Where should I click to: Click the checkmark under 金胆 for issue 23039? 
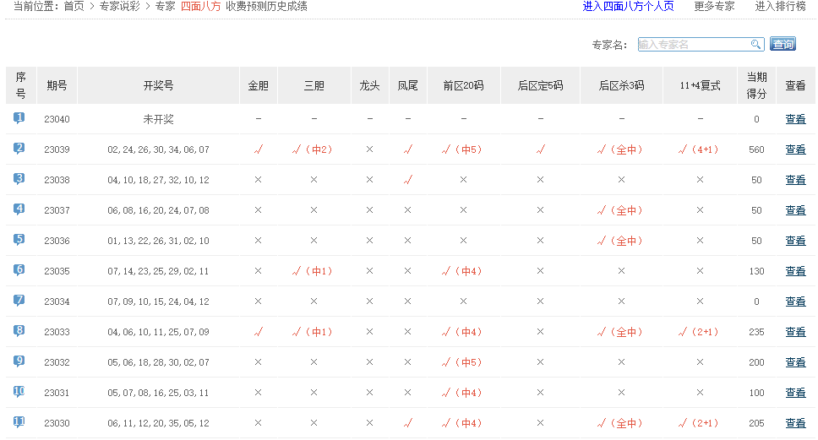pos(258,149)
